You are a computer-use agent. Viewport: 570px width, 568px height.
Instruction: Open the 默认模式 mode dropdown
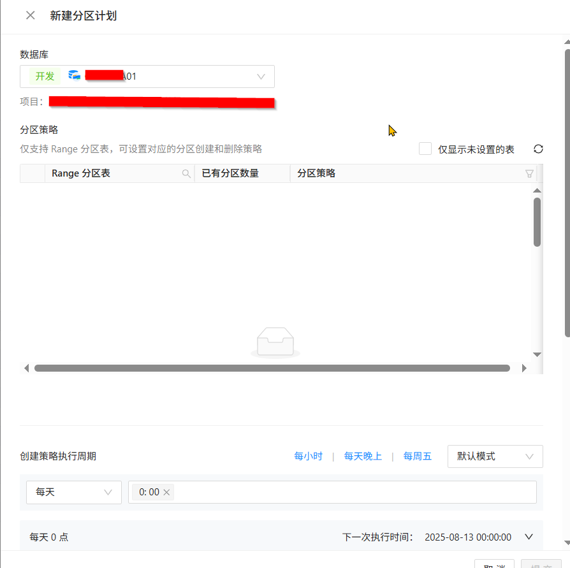pyautogui.click(x=495, y=456)
